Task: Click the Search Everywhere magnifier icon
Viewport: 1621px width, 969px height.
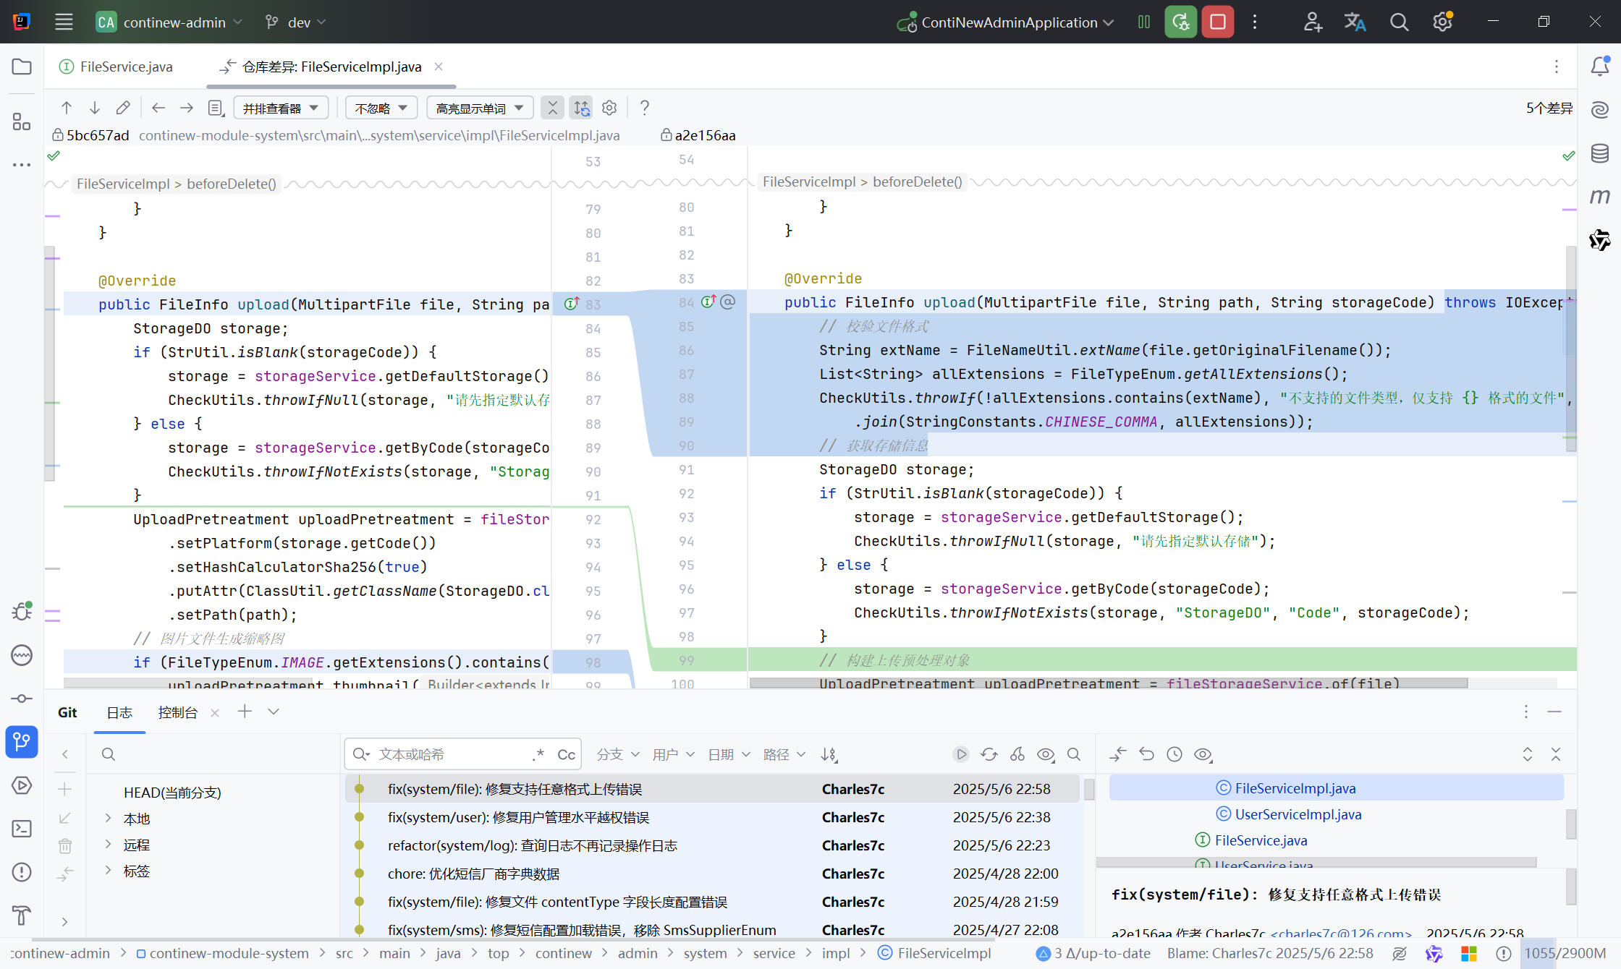Action: (1400, 22)
